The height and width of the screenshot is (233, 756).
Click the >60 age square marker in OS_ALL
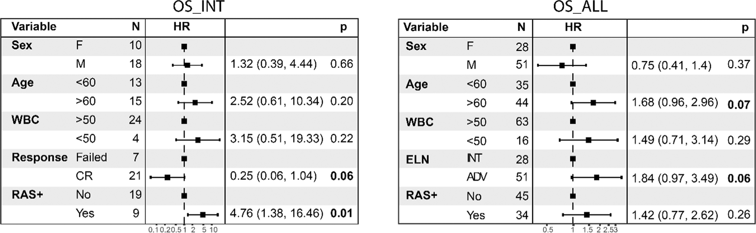[x=593, y=103]
